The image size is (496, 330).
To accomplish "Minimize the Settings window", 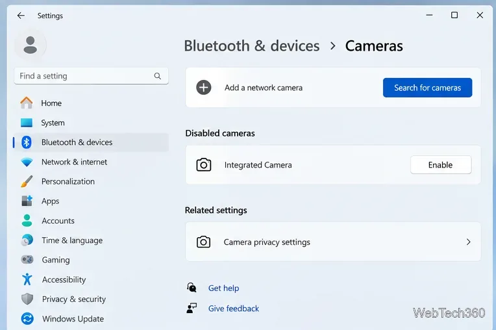I will [429, 15].
